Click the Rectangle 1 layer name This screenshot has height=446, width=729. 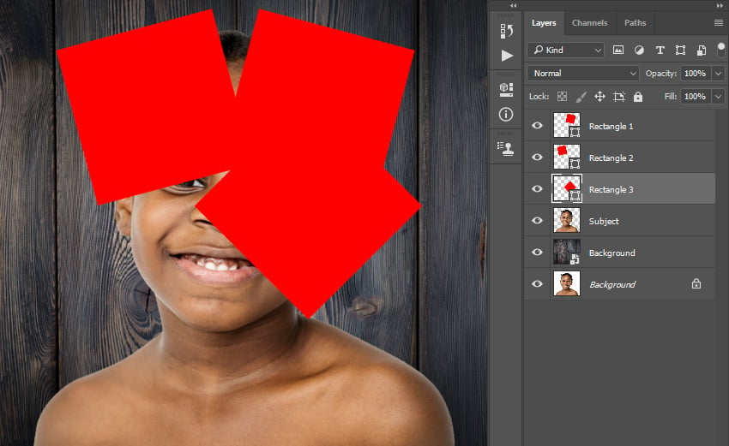(x=611, y=126)
